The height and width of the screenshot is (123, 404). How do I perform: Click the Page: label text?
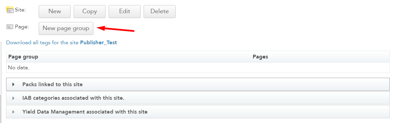click(22, 27)
